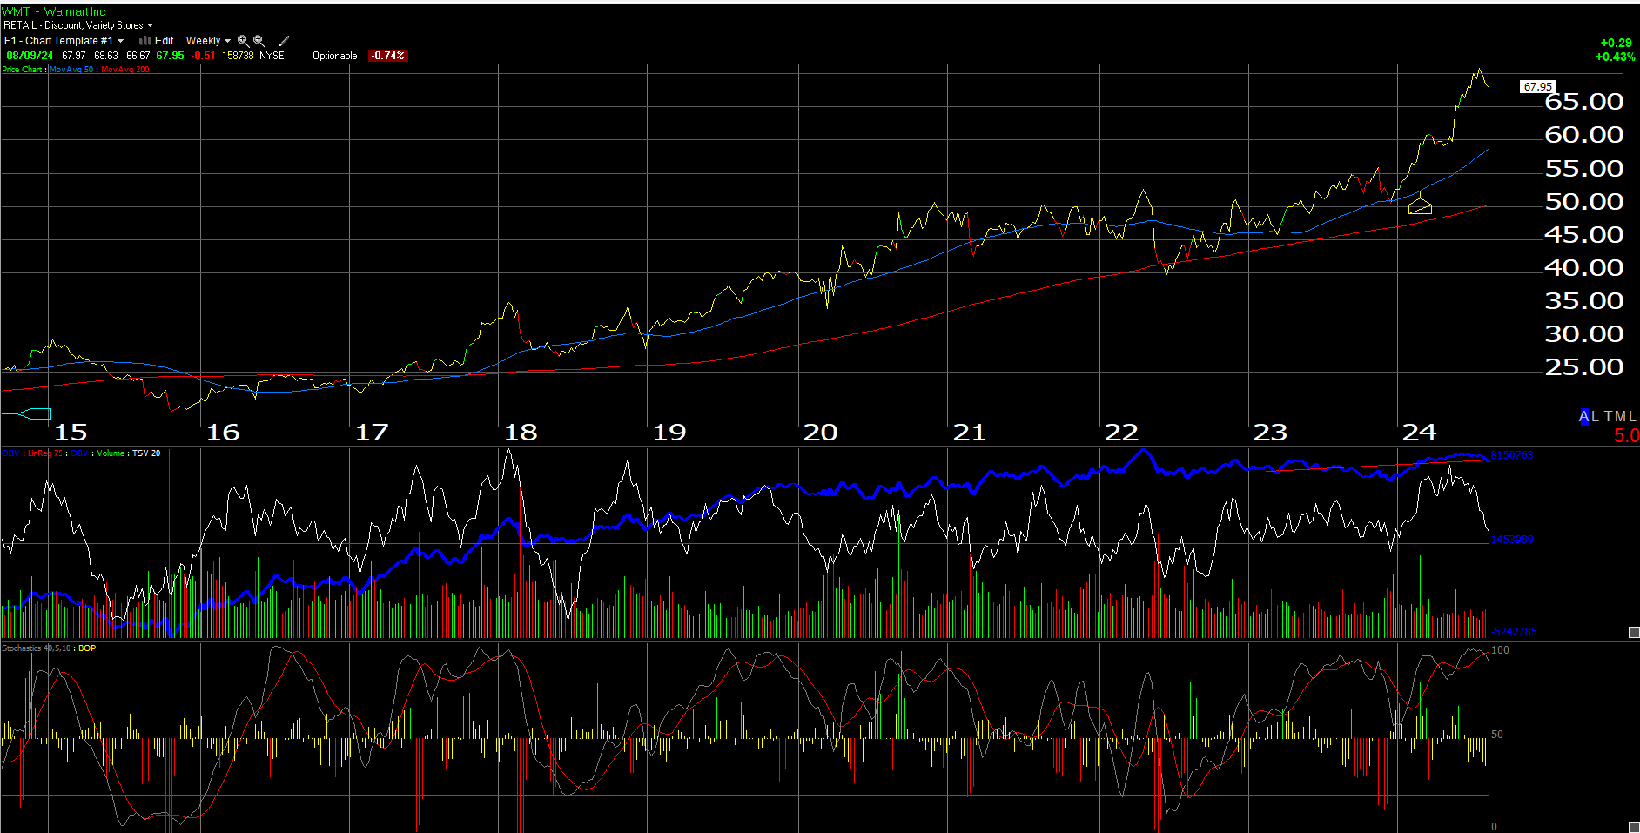Click the +0.43% green change value
Viewport: 1640px width, 833px height.
point(1615,57)
